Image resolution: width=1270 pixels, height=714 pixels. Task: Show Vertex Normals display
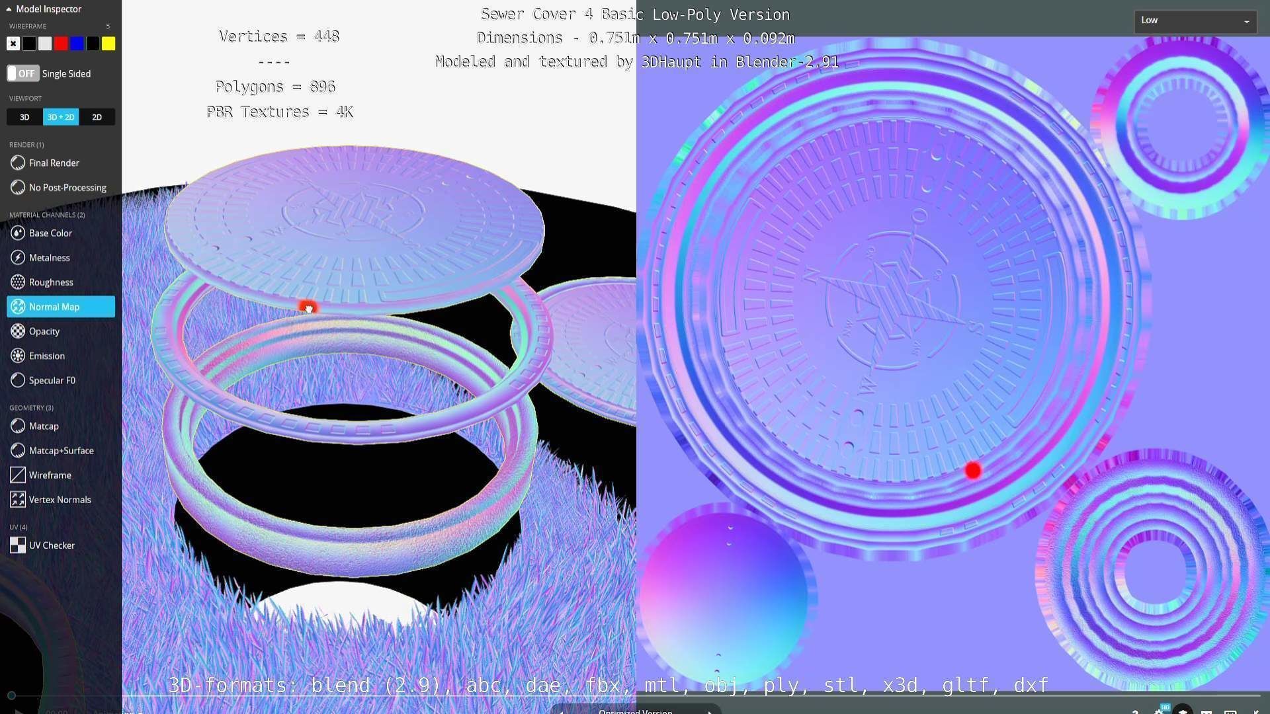(60, 500)
